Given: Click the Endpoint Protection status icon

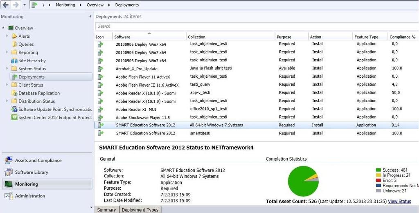Looking at the screenshot, I should point(14,117).
